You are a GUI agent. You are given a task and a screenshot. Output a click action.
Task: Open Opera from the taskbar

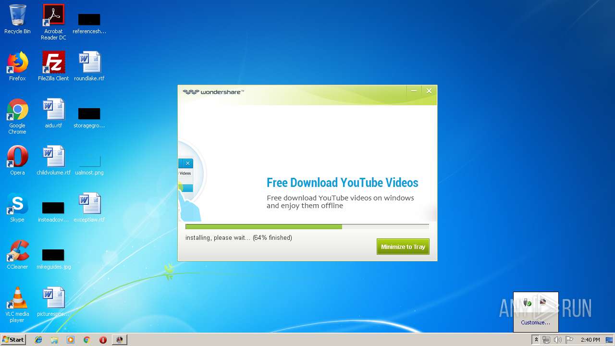103,340
